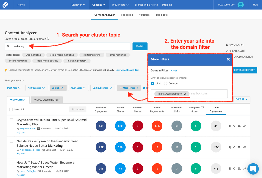Remove the wsj.com domain chip
This screenshot has width=262, height=178.
pos(185,94)
